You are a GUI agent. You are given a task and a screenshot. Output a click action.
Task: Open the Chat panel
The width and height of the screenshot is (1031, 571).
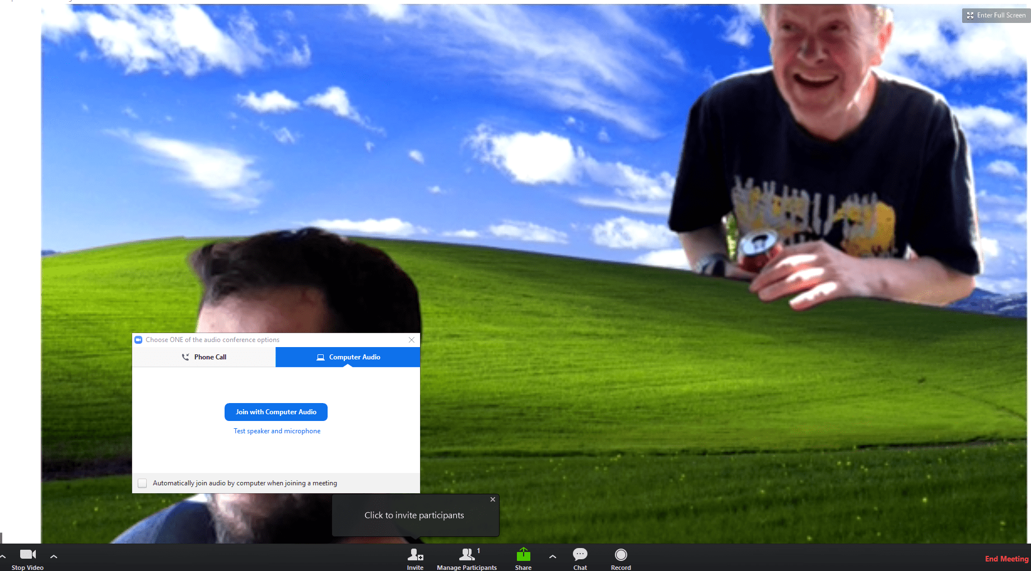(580, 559)
